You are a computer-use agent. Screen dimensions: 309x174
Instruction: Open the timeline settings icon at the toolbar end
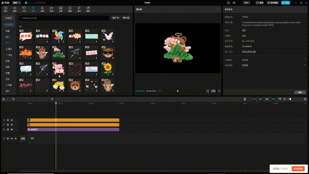pos(305,99)
